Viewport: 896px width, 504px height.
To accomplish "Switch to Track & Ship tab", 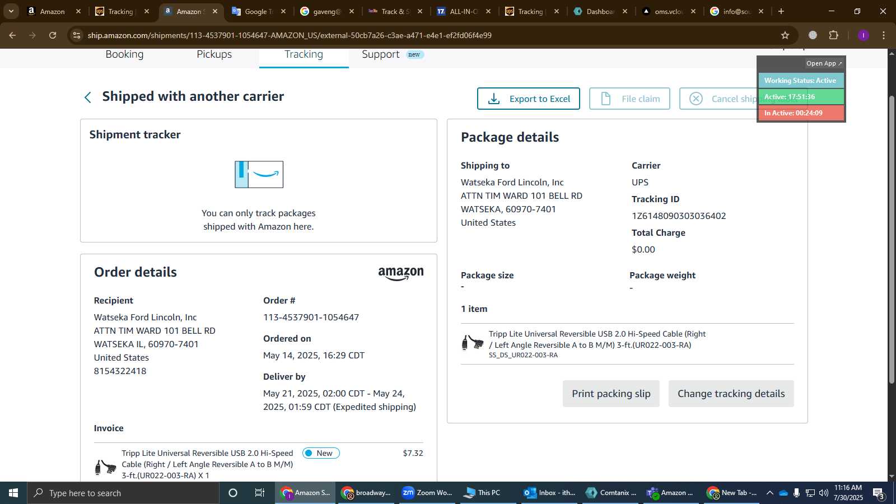I will 395,11.
